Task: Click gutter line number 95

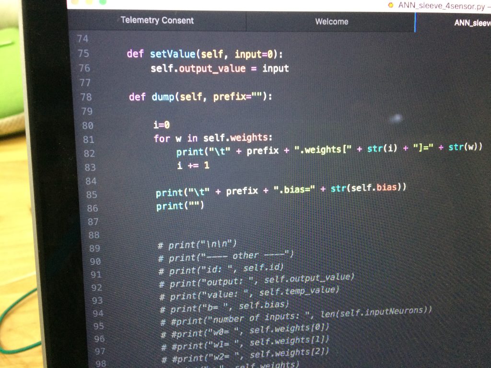Action: [99, 326]
